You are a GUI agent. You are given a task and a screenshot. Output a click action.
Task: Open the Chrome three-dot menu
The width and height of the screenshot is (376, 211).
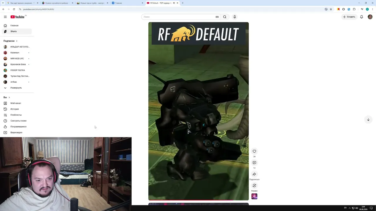coord(372,9)
